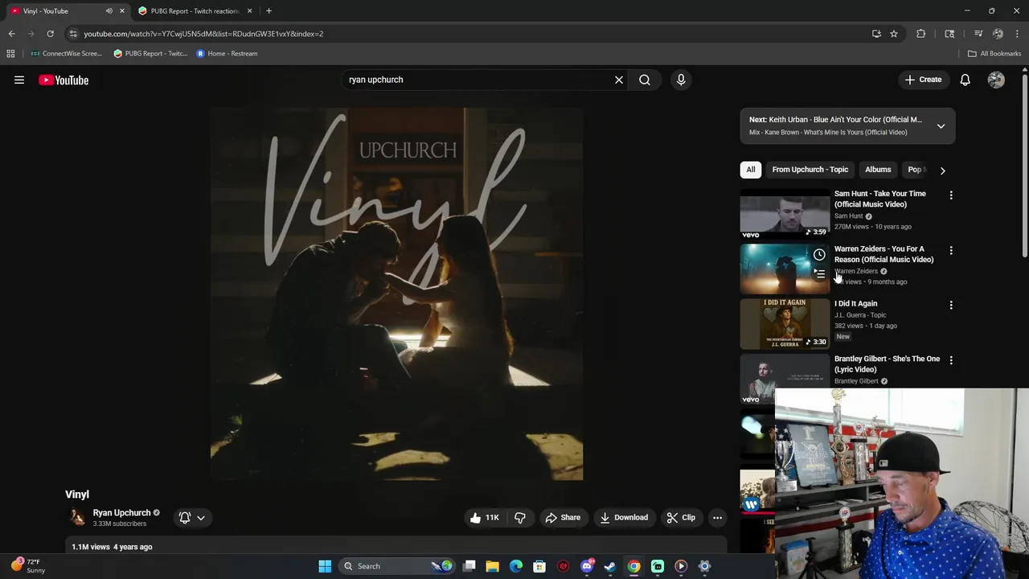Go to the YouTube home logo
This screenshot has width=1029, height=579.
64,80
